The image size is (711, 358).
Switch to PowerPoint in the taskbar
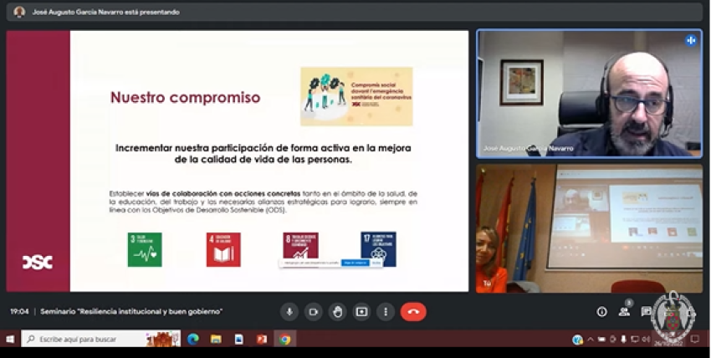262,340
